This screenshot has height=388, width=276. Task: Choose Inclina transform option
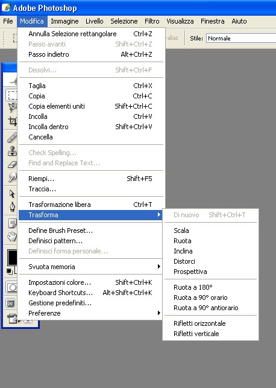point(210,251)
